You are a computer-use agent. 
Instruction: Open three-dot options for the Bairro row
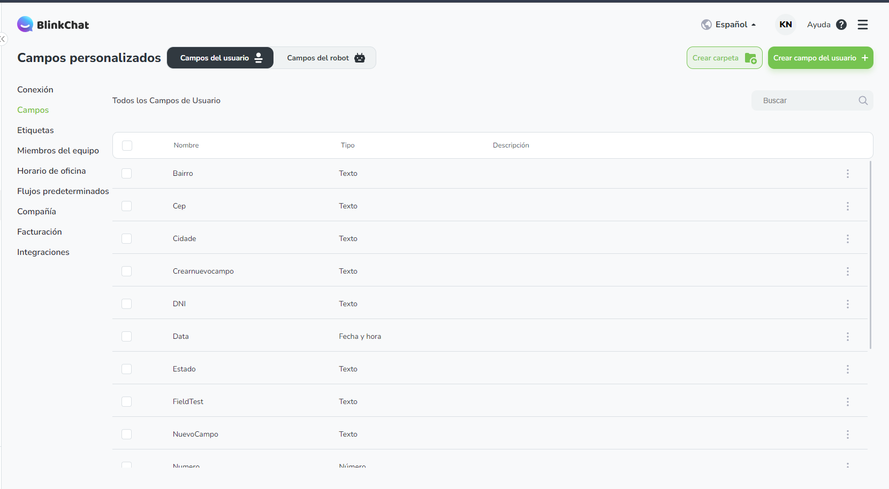[x=847, y=174]
